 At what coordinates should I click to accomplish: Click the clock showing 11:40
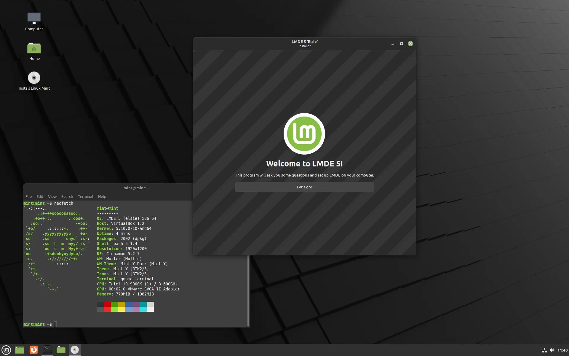562,350
